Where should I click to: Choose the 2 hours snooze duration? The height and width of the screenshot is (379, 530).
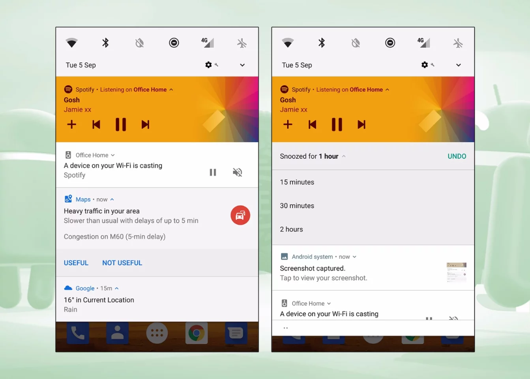(x=291, y=229)
